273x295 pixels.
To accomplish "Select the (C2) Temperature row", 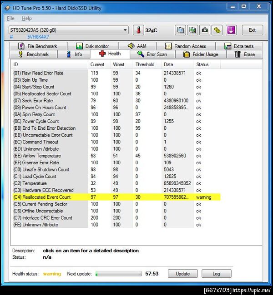I will pos(116,183).
